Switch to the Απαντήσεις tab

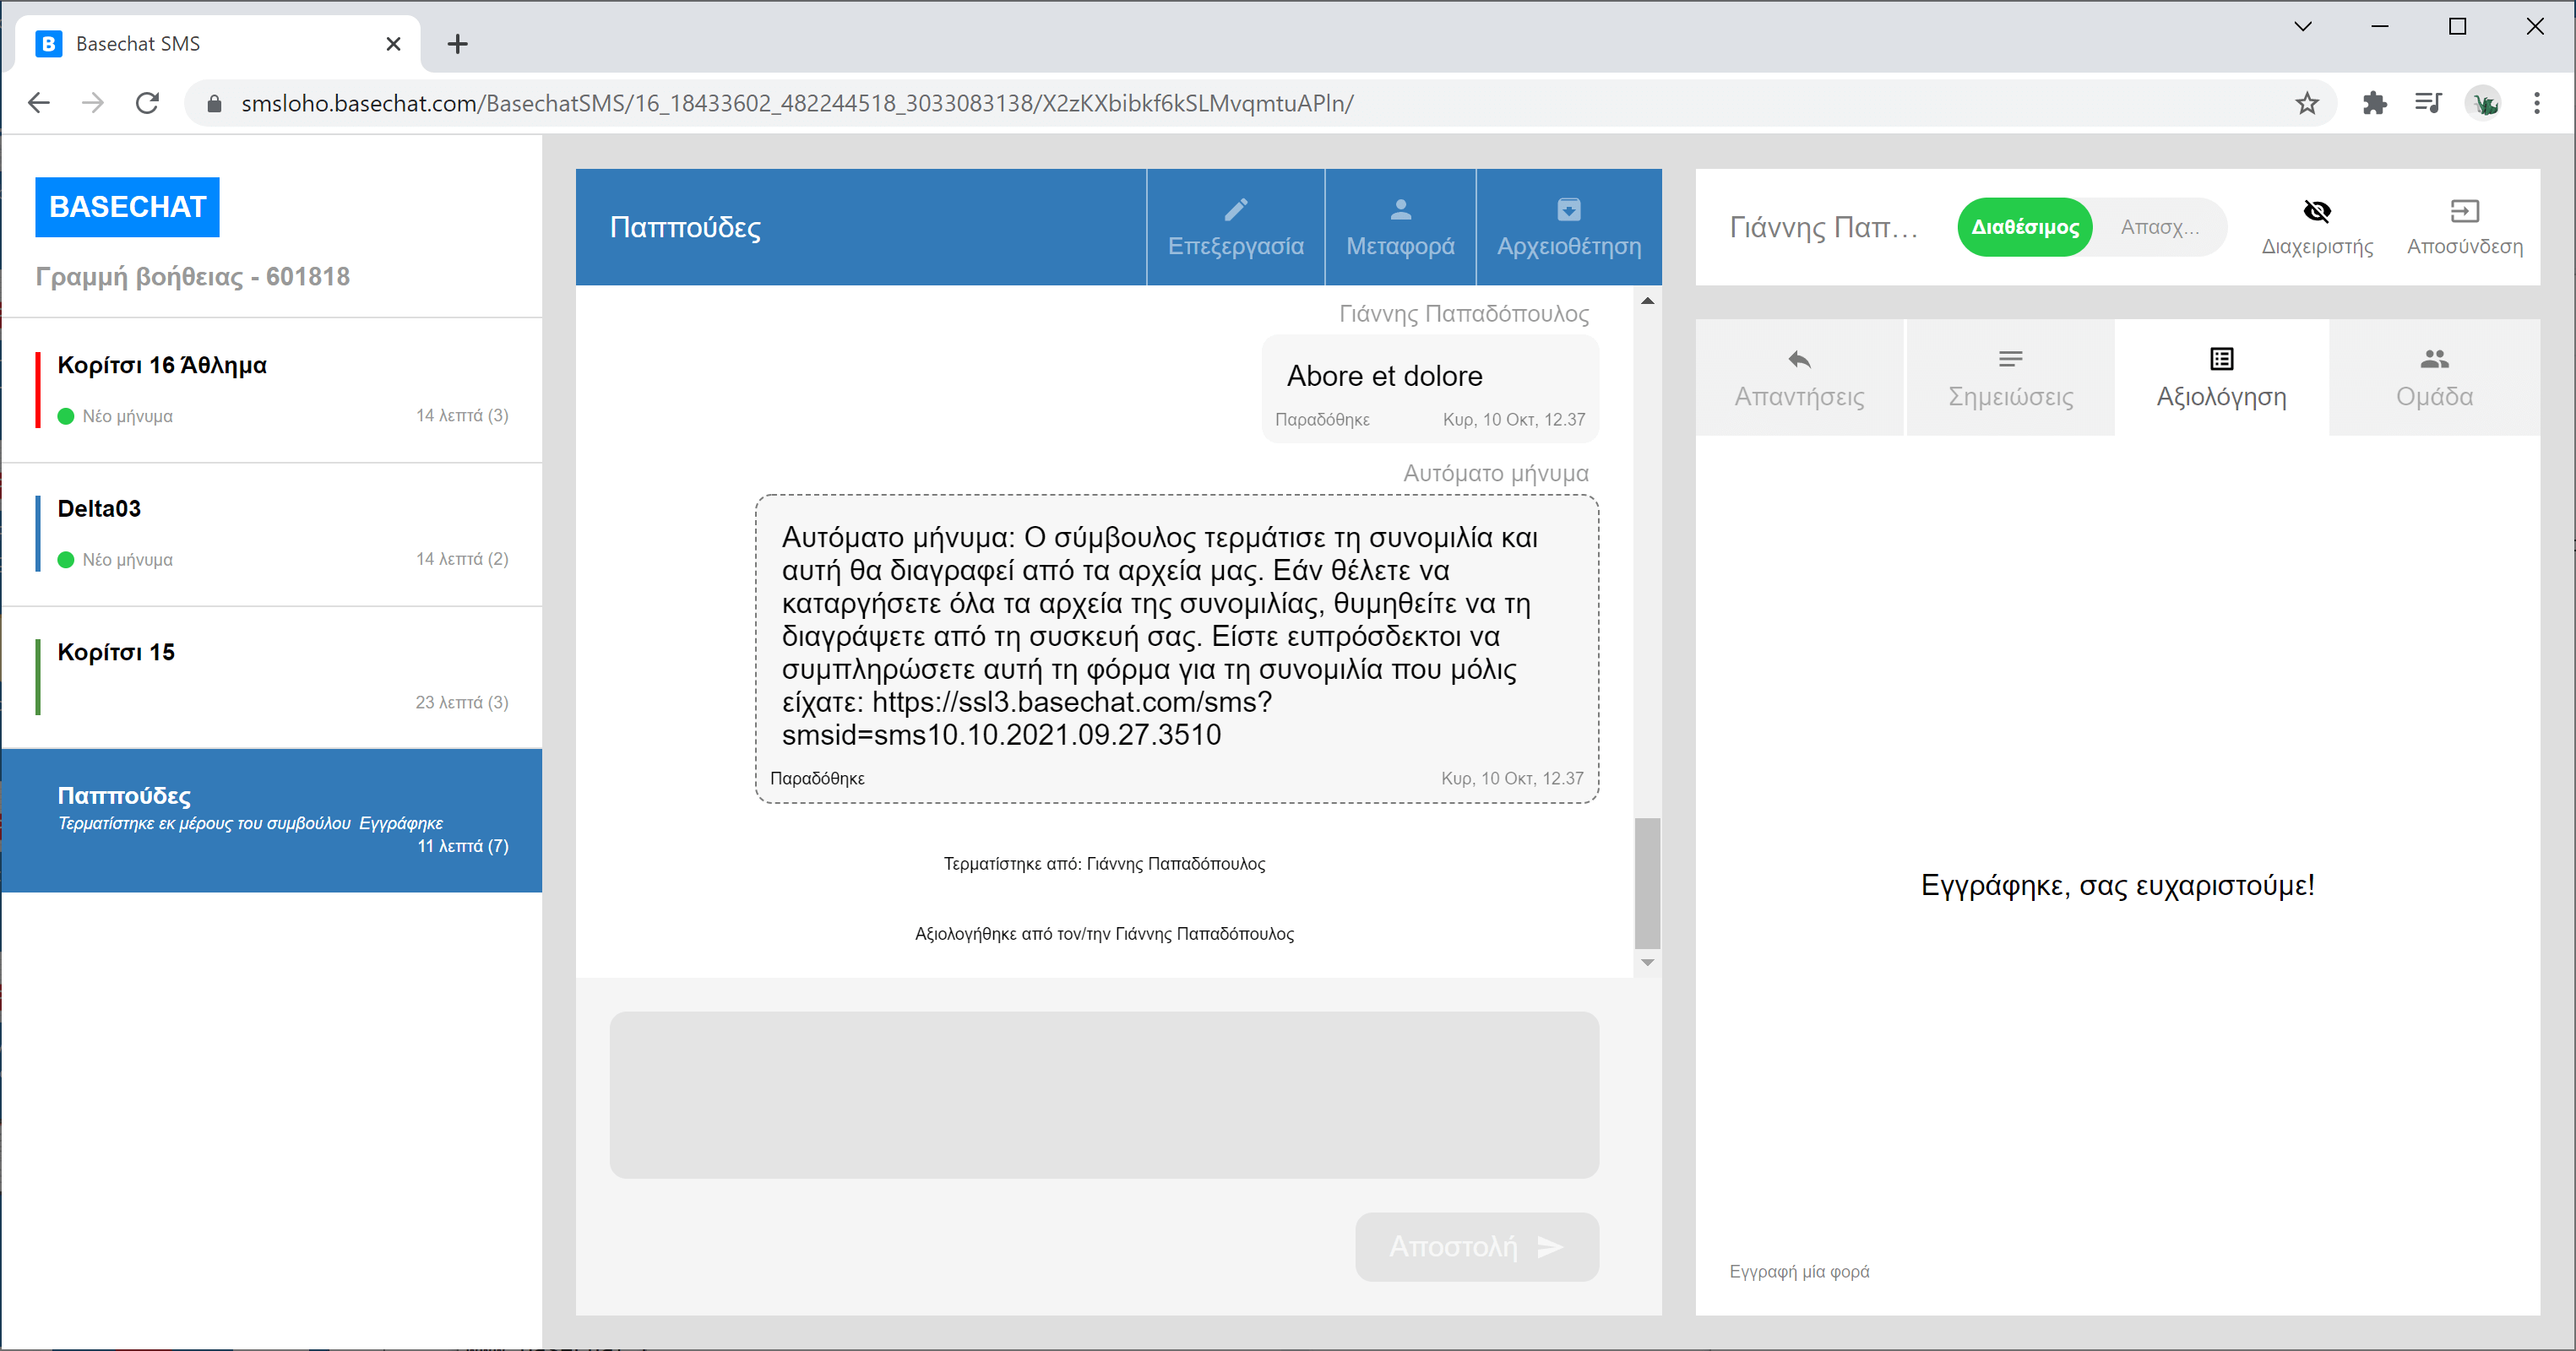coord(1799,378)
